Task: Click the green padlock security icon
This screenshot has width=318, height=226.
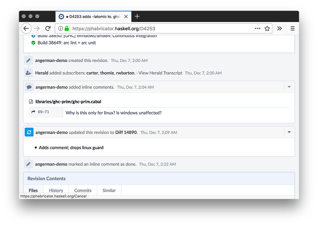Action: (67, 29)
